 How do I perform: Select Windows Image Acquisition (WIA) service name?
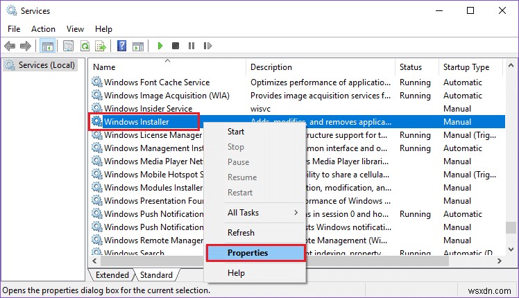coord(167,95)
